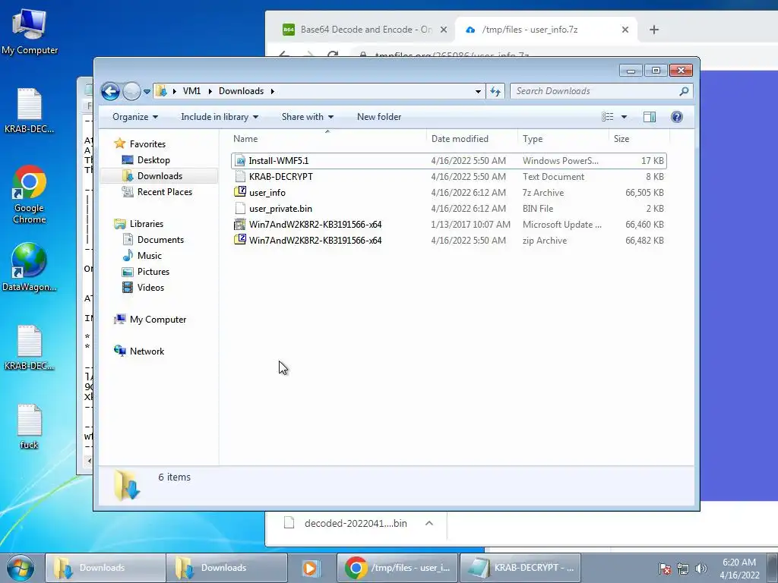The image size is (778, 583).
Task: Open My Computer in navigation pane
Action: (x=158, y=320)
